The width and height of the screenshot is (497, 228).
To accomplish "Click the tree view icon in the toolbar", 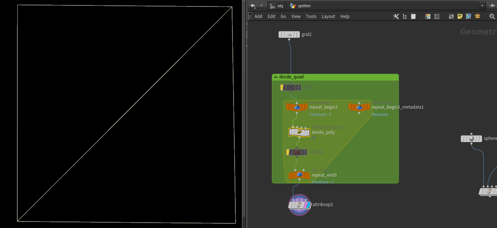I will click(x=405, y=17).
